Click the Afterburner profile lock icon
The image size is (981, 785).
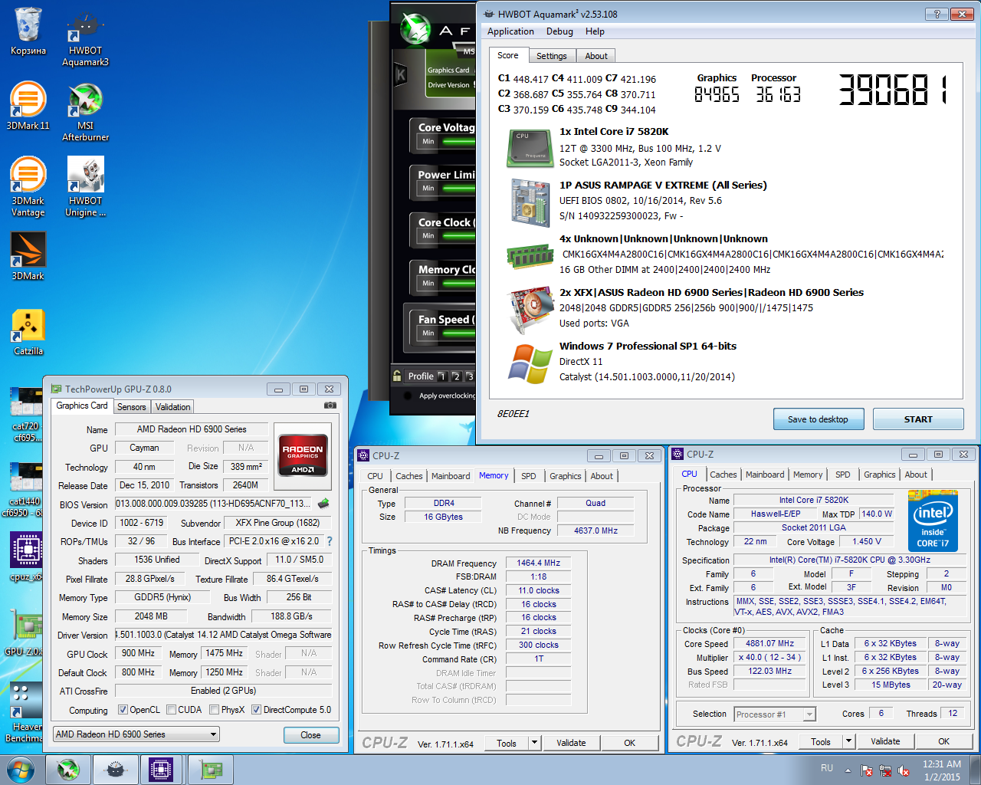(x=397, y=376)
